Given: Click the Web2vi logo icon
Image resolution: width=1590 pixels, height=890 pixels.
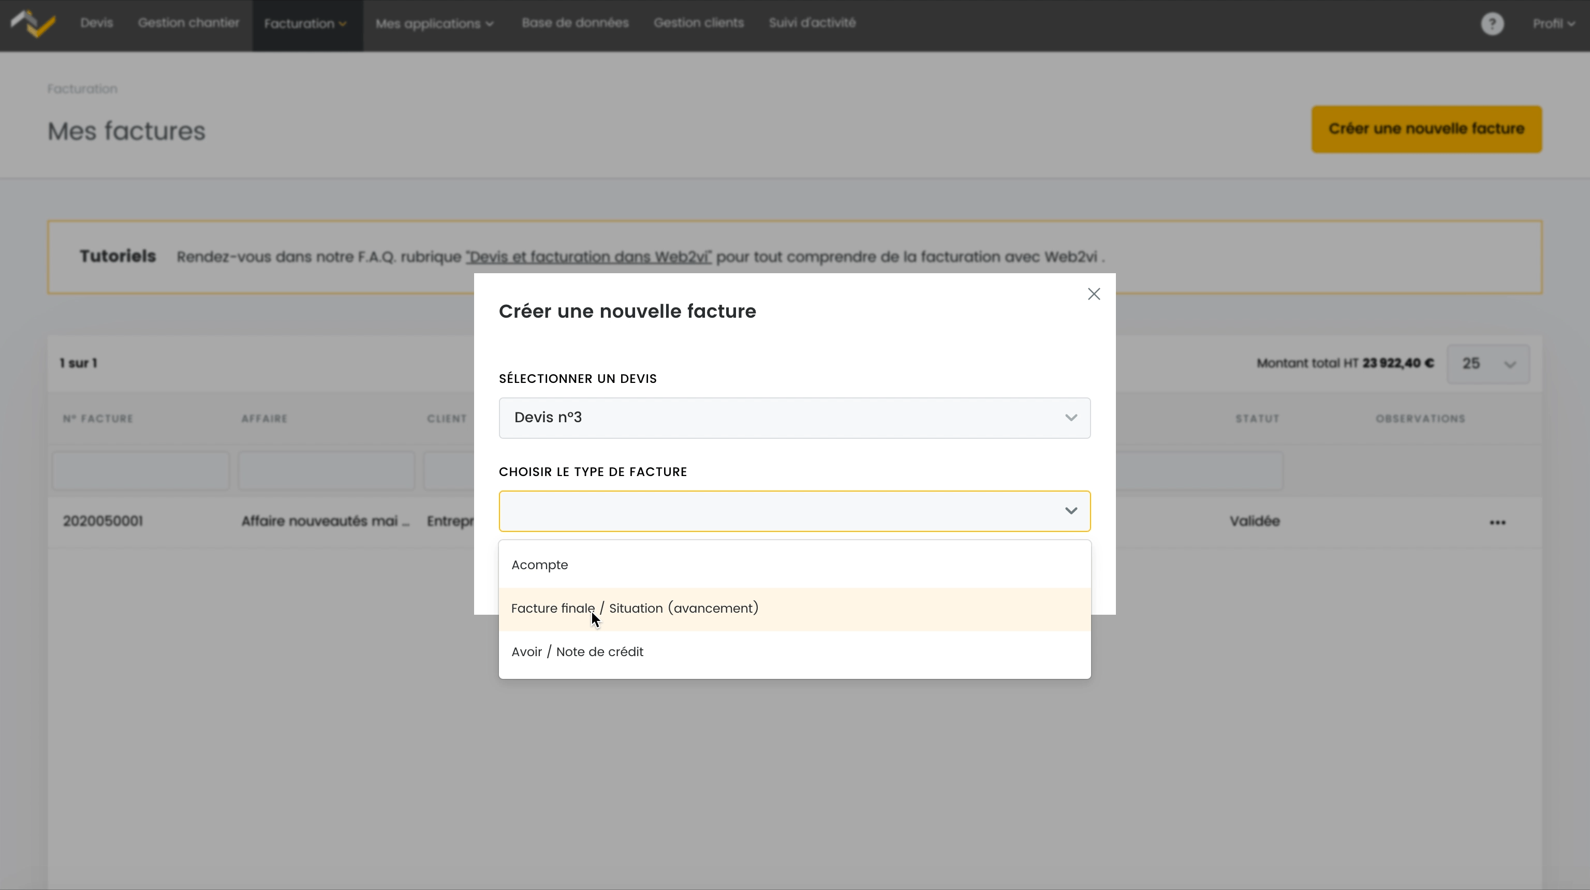Looking at the screenshot, I should (34, 23).
